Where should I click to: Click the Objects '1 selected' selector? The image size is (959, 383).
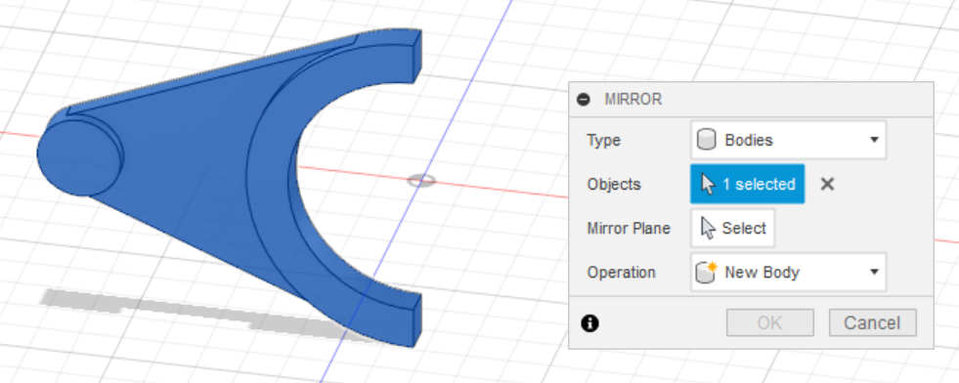(748, 184)
